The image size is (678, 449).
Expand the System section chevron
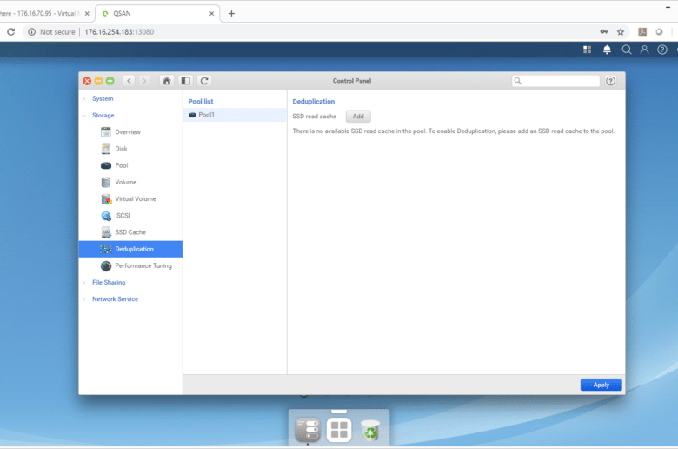[84, 98]
